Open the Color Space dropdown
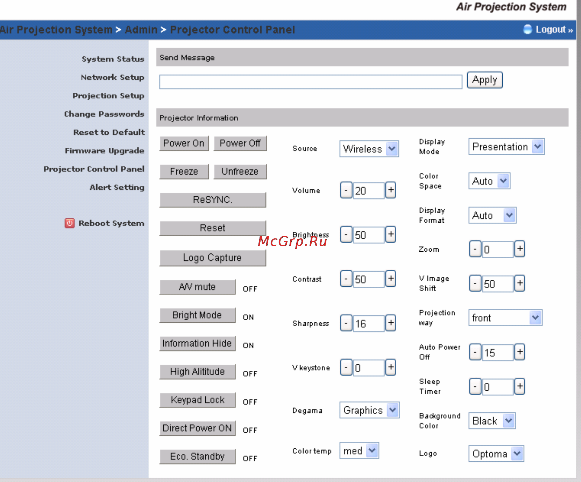Image resolution: width=581 pixels, height=482 pixels. [489, 181]
